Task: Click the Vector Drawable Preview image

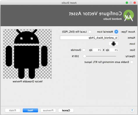Action: pos(27,54)
